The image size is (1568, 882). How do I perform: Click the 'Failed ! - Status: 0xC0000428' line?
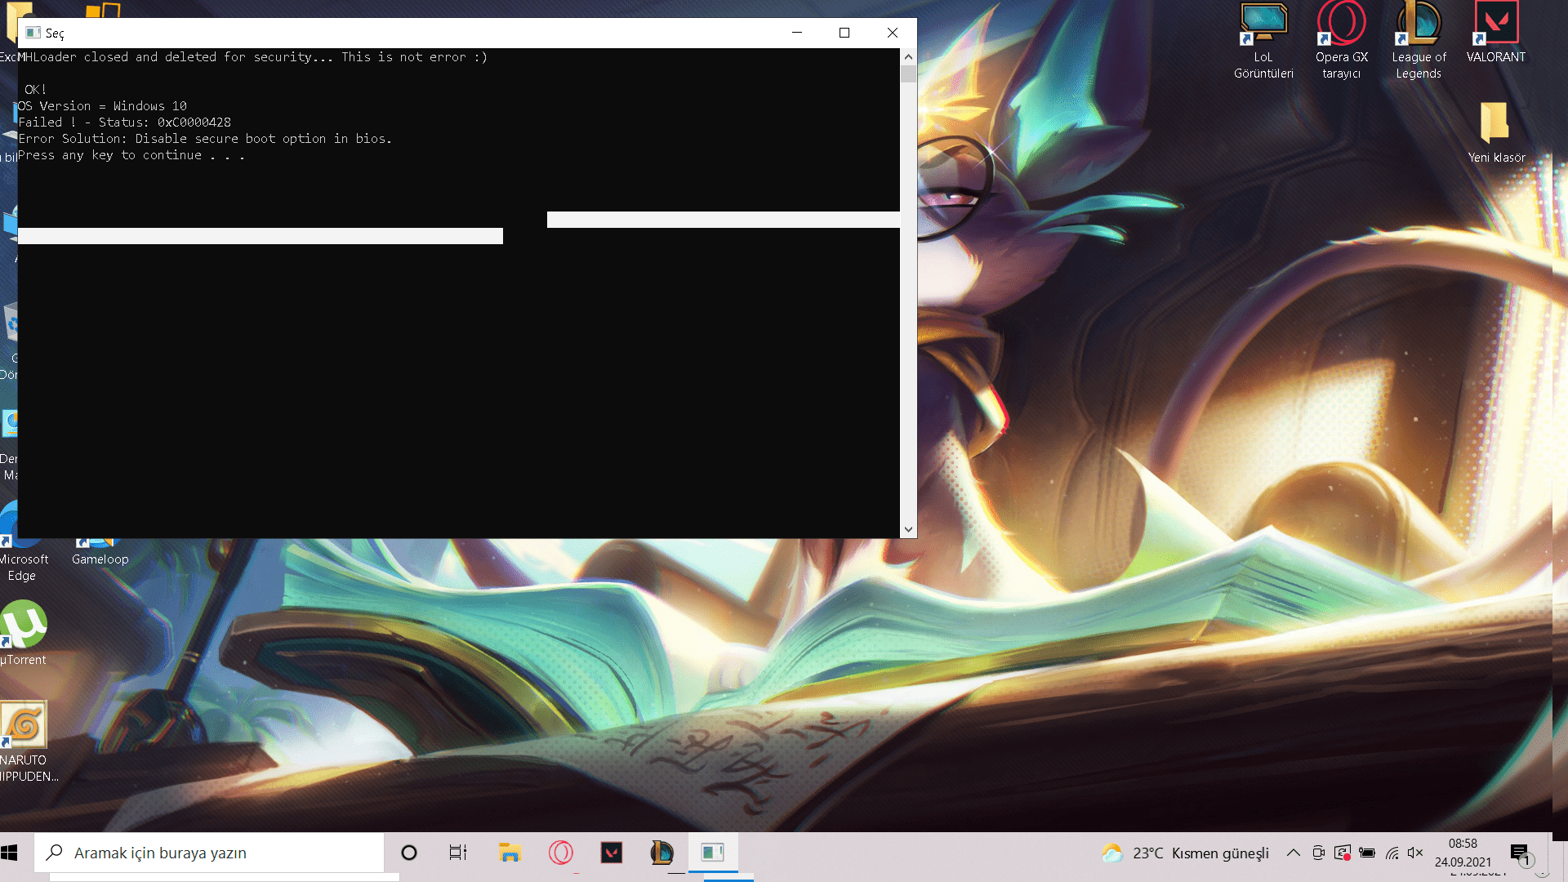[x=124, y=122]
